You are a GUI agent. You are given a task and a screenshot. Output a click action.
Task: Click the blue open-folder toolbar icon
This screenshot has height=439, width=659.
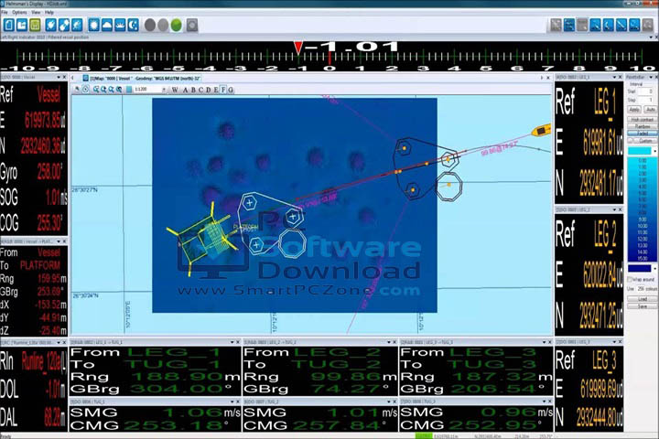22,26
